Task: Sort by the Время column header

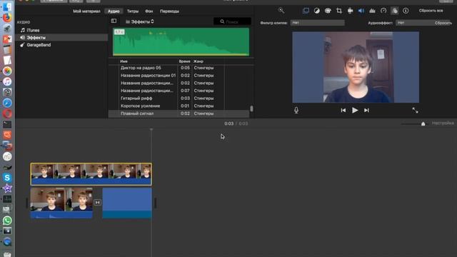Action: (184, 61)
